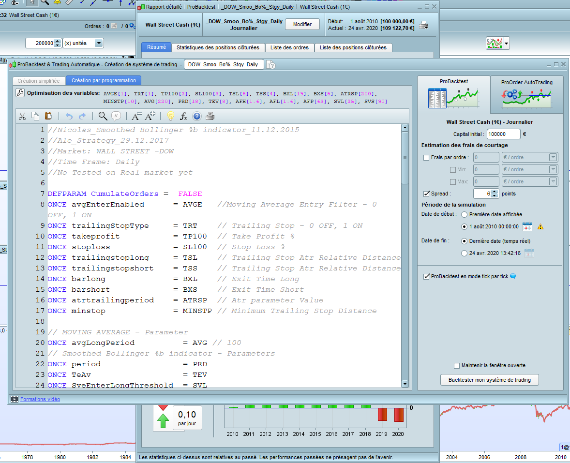The image size is (570, 463).
Task: Open calendar for start date
Action: point(527,226)
